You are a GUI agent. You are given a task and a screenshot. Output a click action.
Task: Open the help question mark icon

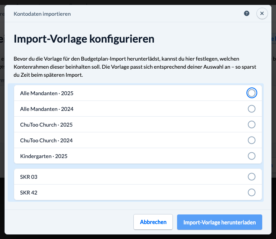pyautogui.click(x=246, y=13)
